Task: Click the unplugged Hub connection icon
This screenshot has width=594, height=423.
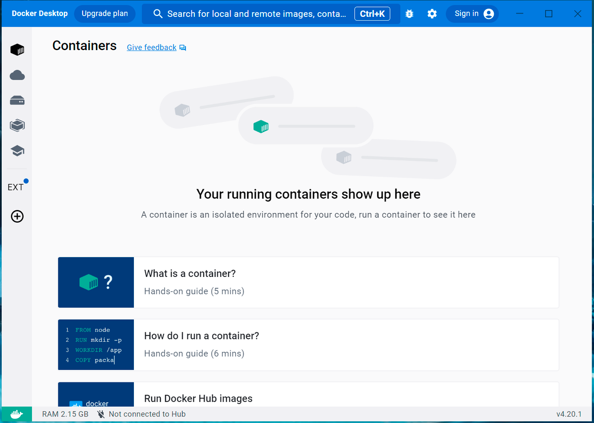Action: 101,414
